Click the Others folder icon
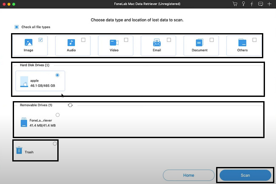This screenshot has height=184, width=276. pyautogui.click(x=242, y=42)
